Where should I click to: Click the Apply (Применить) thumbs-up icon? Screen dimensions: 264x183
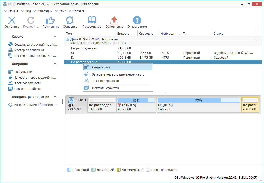tap(51, 21)
